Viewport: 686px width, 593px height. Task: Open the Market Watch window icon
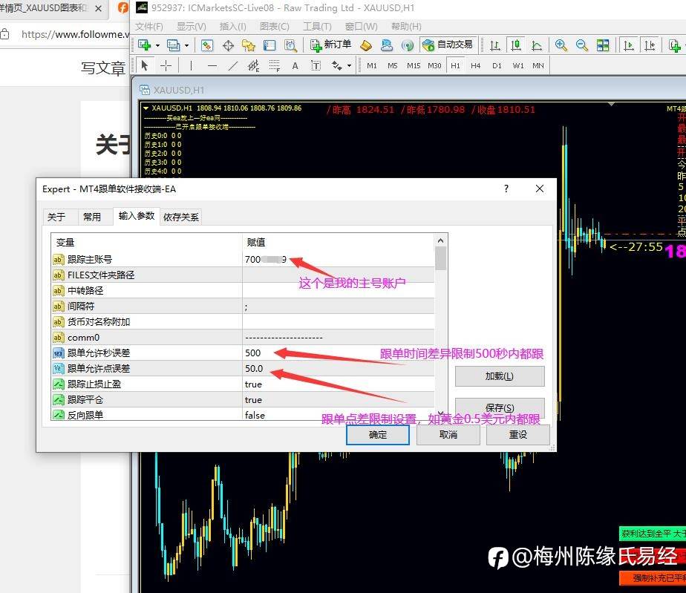point(207,45)
